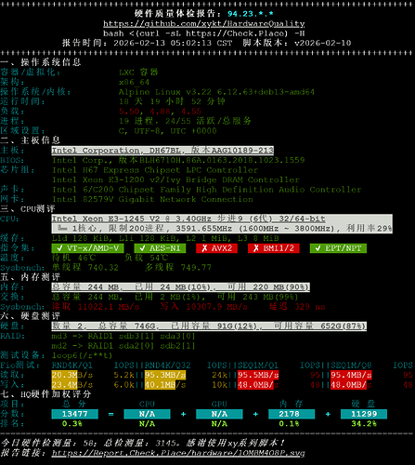
Task: Click the Alpine Linux v3.22 kernel line
Action: (x=216, y=92)
